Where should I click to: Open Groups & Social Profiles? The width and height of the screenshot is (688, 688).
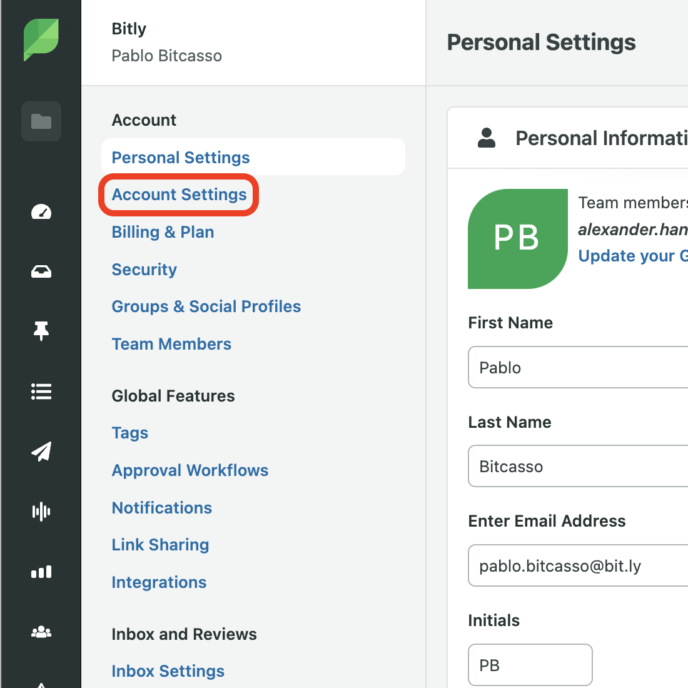click(206, 306)
